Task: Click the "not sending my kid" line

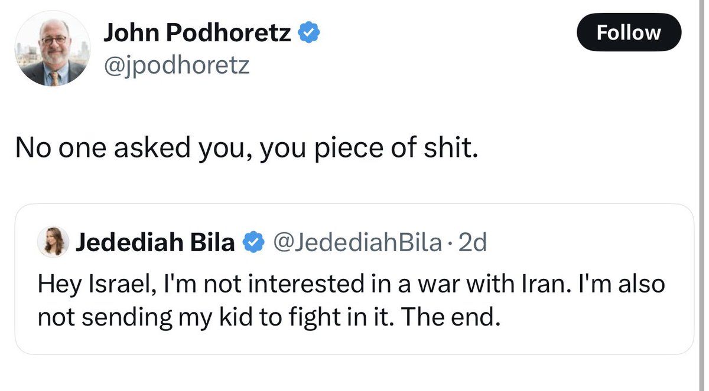Action: pos(270,318)
